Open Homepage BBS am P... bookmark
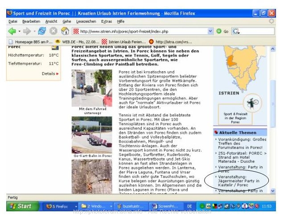Viewport: 284px width, 218px height. point(30,42)
